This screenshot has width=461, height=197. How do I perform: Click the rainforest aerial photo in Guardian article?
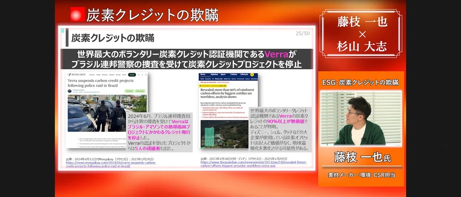pyautogui.click(x=223, y=134)
